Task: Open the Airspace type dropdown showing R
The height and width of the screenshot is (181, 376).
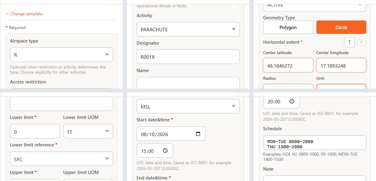Action: point(61,55)
